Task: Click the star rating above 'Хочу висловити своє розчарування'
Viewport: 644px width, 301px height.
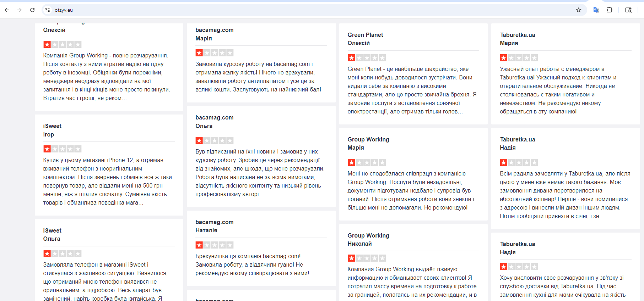Action: pyautogui.click(x=519, y=267)
